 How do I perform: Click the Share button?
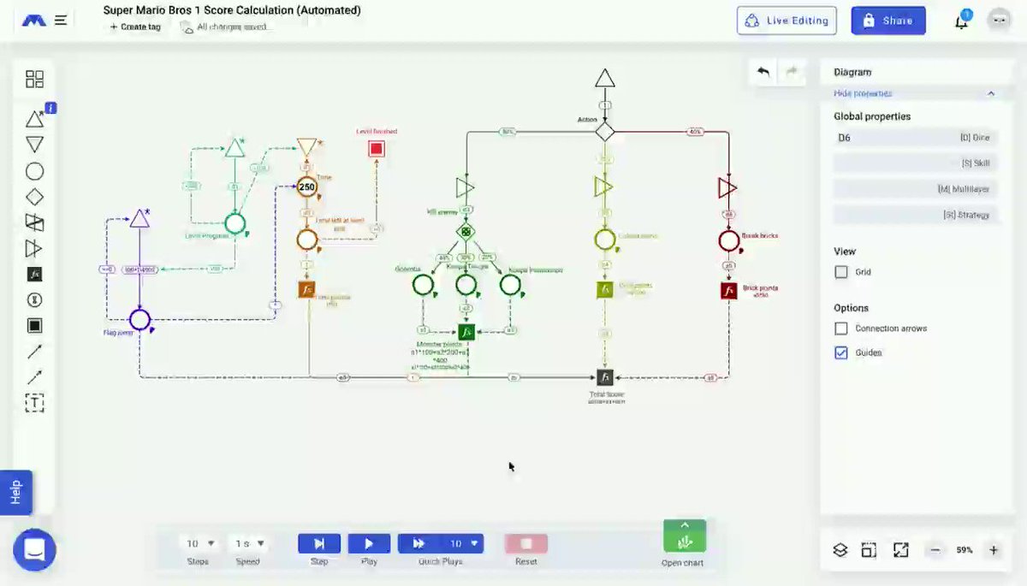pyautogui.click(x=888, y=21)
